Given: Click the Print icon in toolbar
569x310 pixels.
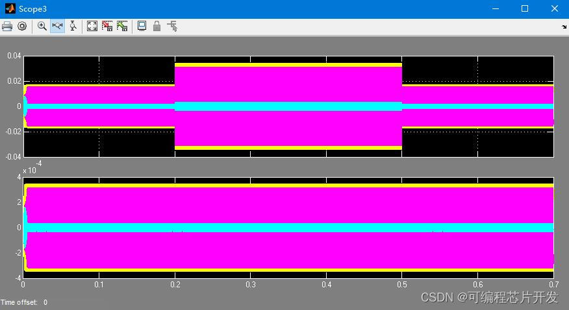Looking at the screenshot, I should click(x=7, y=27).
